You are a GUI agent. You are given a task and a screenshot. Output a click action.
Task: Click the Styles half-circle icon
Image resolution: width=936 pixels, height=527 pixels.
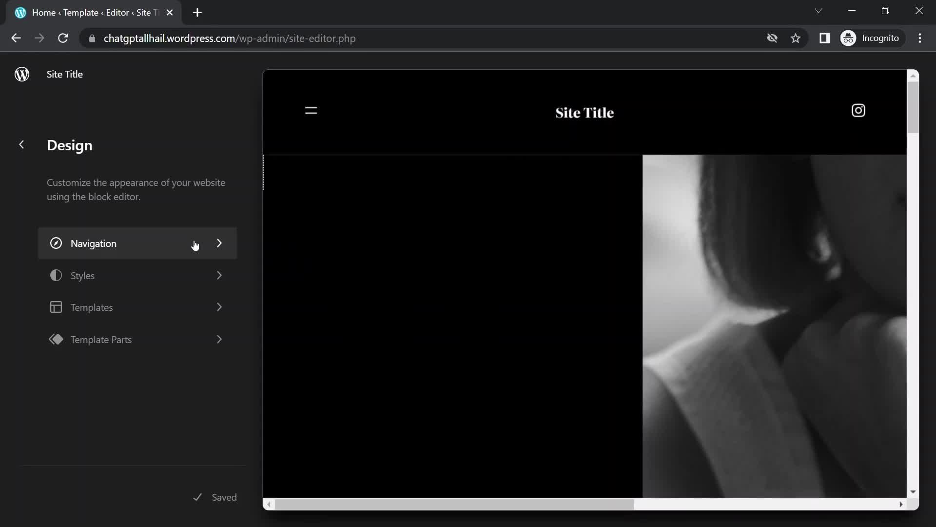[55, 275]
